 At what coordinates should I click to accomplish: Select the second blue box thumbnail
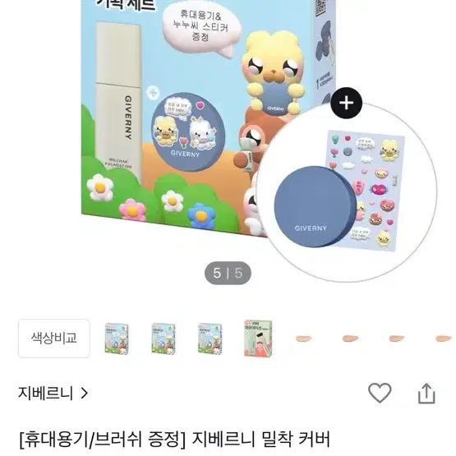tap(164, 339)
